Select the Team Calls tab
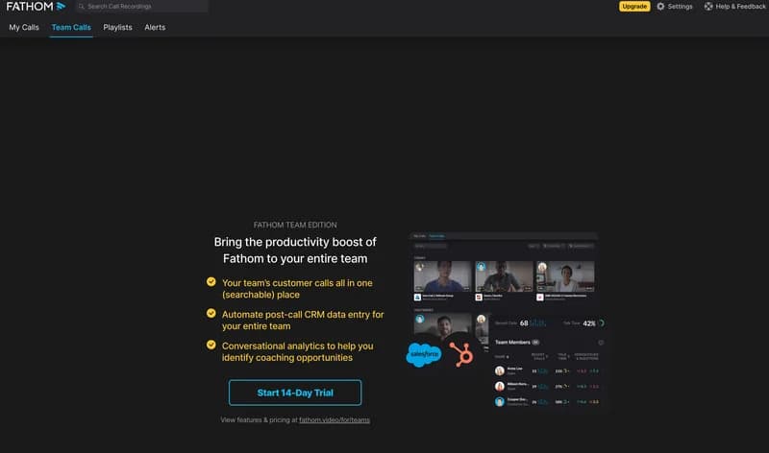The height and width of the screenshot is (453, 769). [71, 28]
